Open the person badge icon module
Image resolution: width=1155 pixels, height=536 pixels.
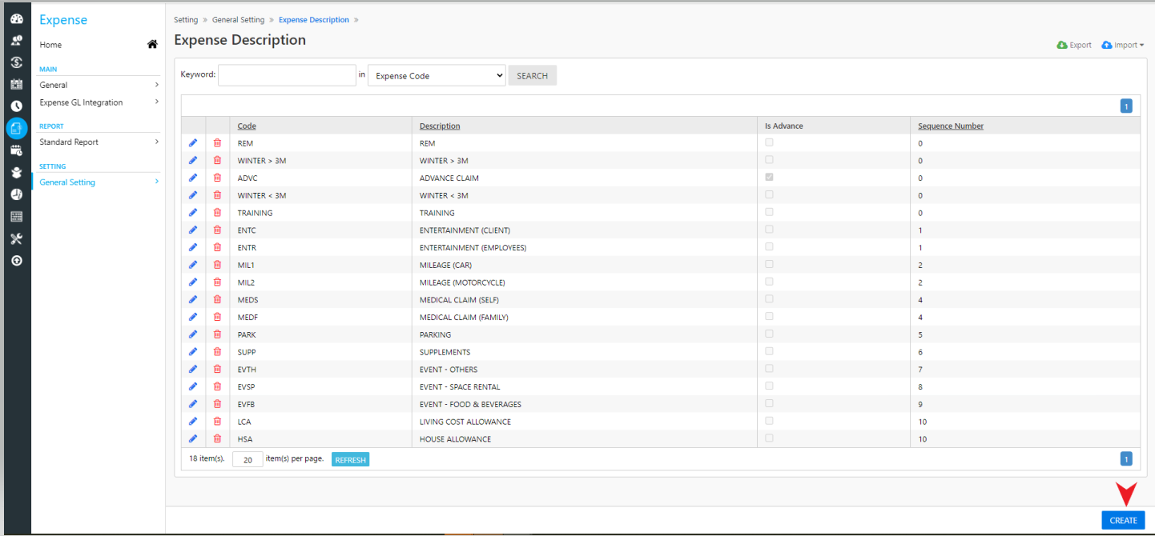point(16,172)
